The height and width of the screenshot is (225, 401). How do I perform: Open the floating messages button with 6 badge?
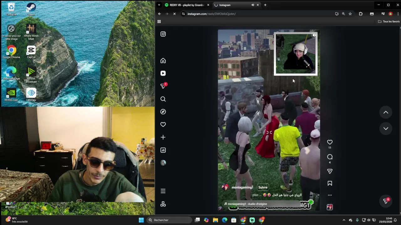point(386,201)
